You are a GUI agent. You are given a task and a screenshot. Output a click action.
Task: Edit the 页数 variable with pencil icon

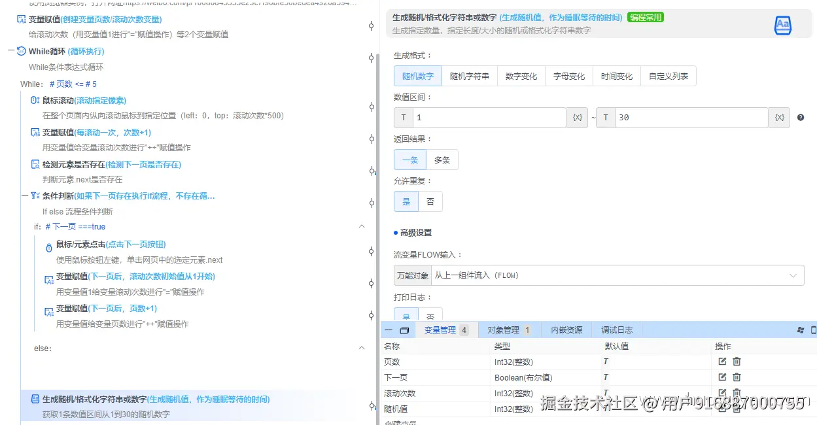[722, 362]
